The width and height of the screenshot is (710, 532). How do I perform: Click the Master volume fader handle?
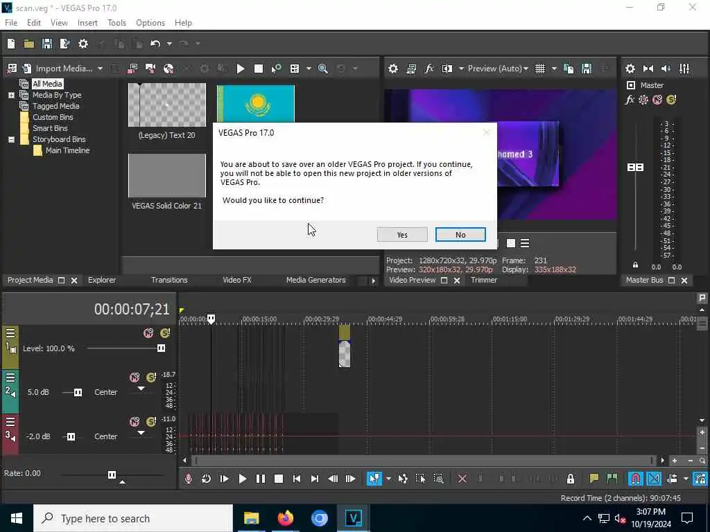(x=635, y=168)
